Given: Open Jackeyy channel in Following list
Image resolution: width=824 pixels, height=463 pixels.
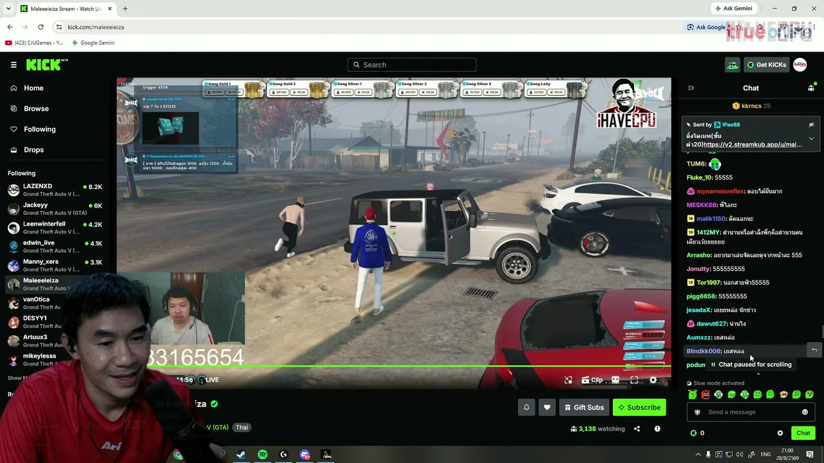Looking at the screenshot, I should coord(56,209).
